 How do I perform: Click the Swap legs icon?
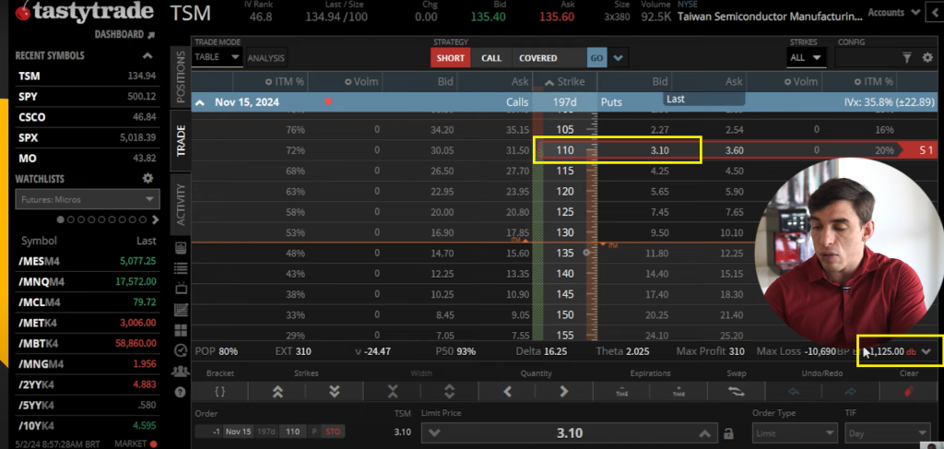coord(737,391)
